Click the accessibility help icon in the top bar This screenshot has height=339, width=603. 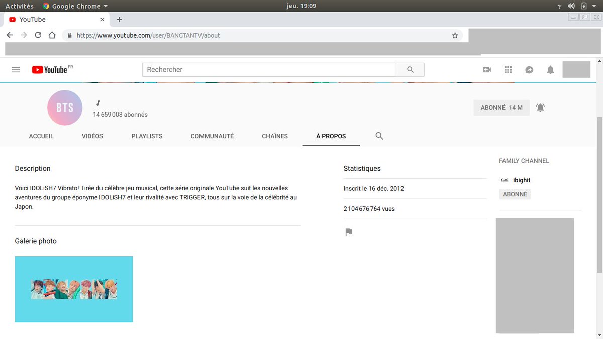[559, 6]
